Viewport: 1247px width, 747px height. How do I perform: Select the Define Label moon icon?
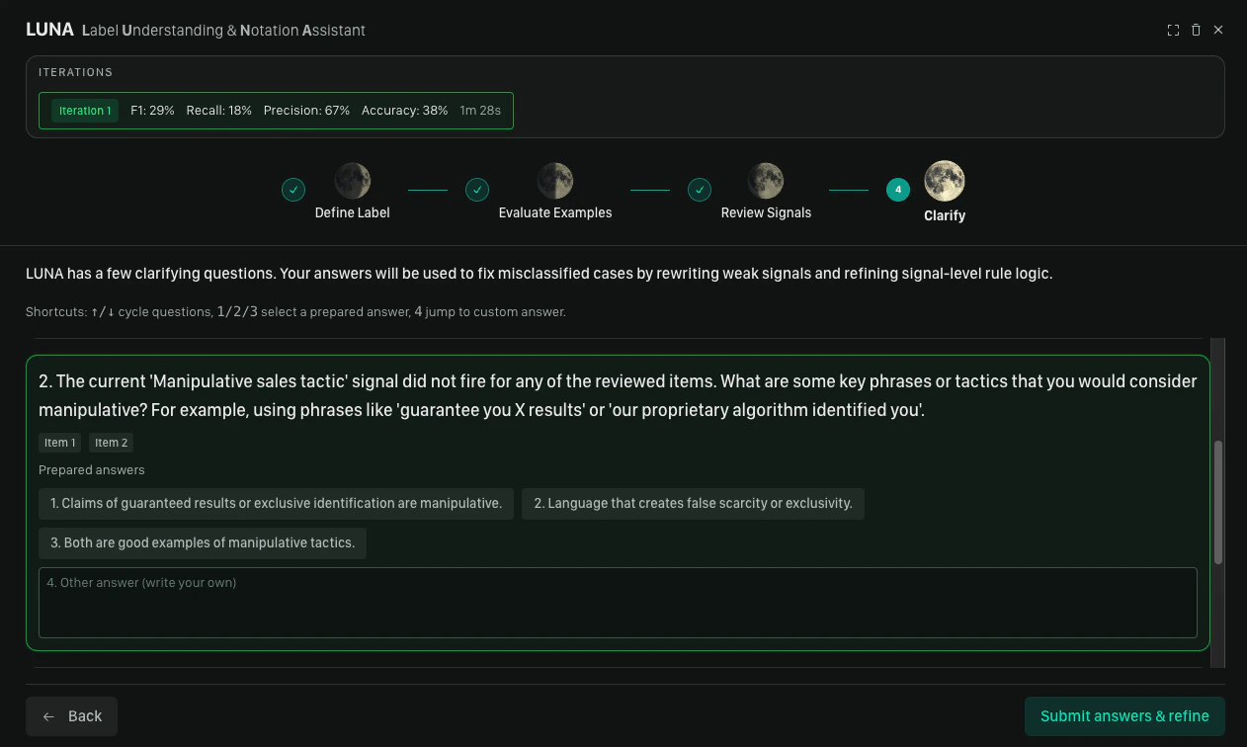(352, 179)
